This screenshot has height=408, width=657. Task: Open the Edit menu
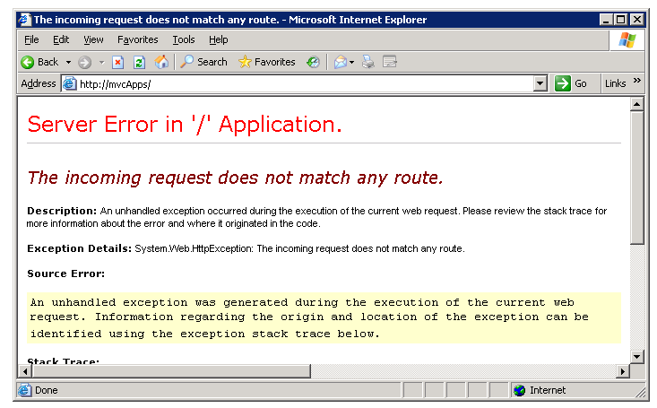61,39
